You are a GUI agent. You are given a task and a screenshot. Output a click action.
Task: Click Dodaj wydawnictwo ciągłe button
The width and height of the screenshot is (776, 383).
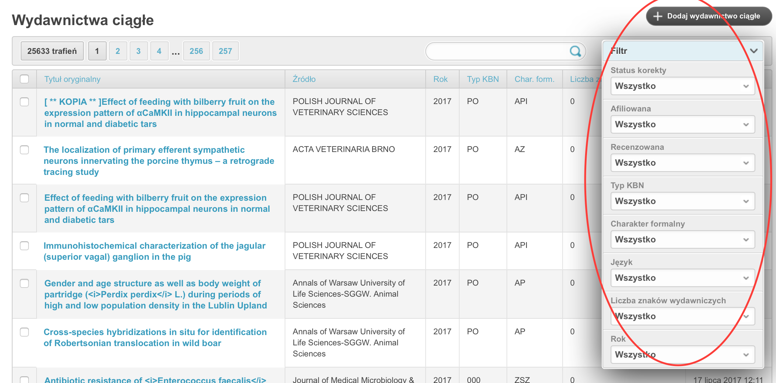tap(709, 16)
